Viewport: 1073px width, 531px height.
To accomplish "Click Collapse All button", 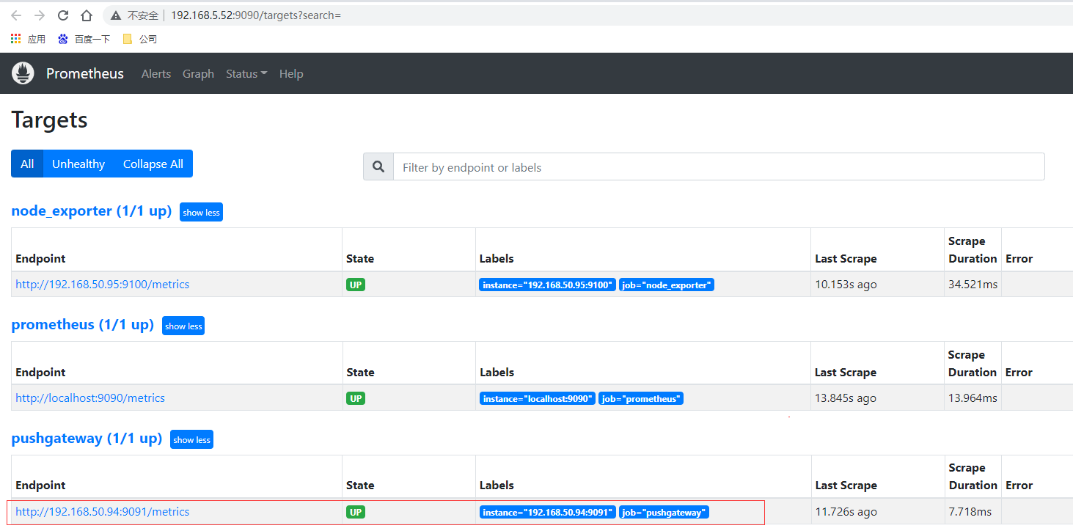I will click(x=153, y=164).
